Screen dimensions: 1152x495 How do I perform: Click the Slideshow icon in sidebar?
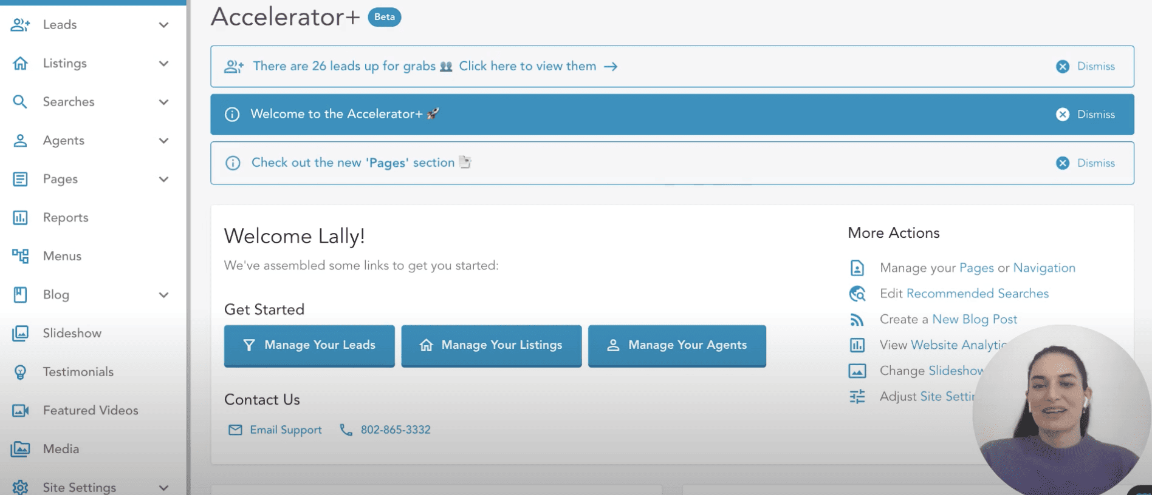click(x=20, y=333)
